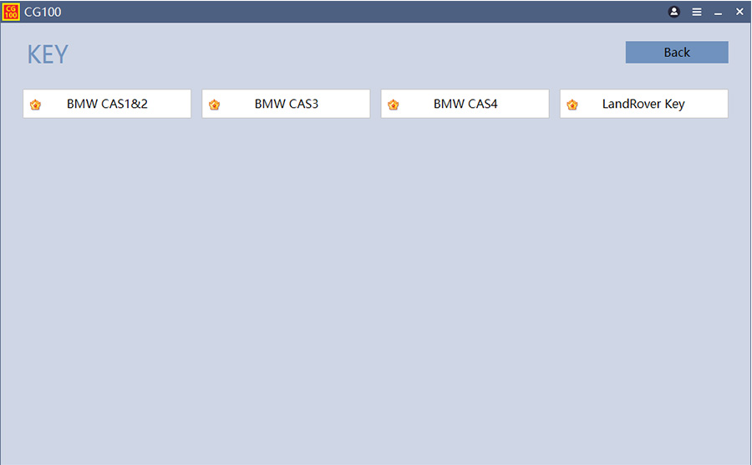Go back using the Back button
The height and width of the screenshot is (465, 752).
click(x=677, y=52)
